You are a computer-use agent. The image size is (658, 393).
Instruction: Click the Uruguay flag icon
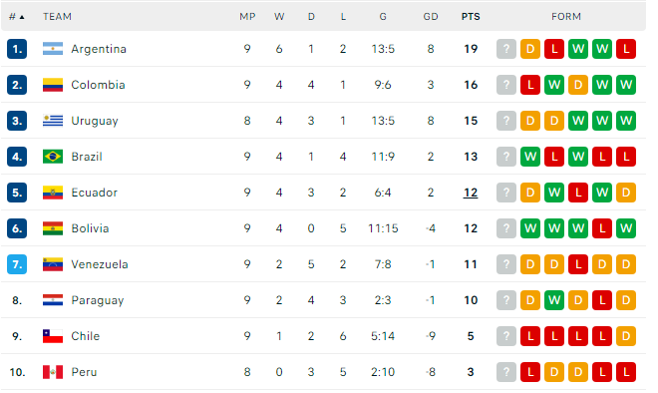[53, 121]
